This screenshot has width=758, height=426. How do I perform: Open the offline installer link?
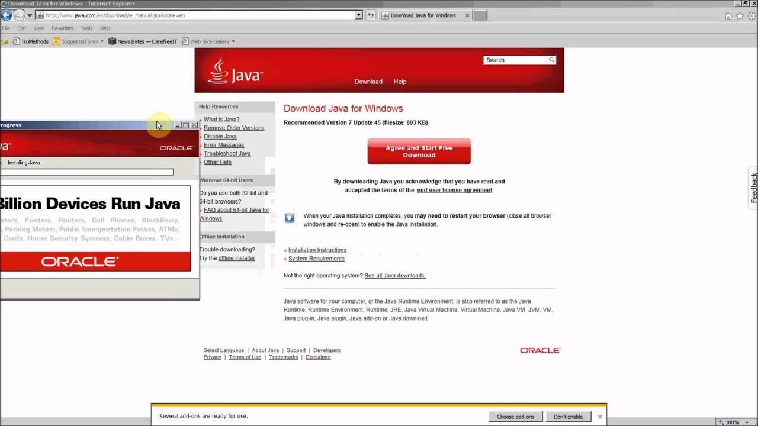tap(236, 258)
